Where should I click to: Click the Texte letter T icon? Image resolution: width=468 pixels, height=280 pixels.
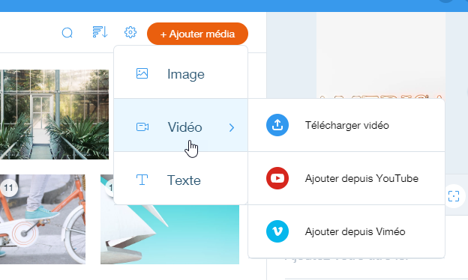[x=142, y=180]
